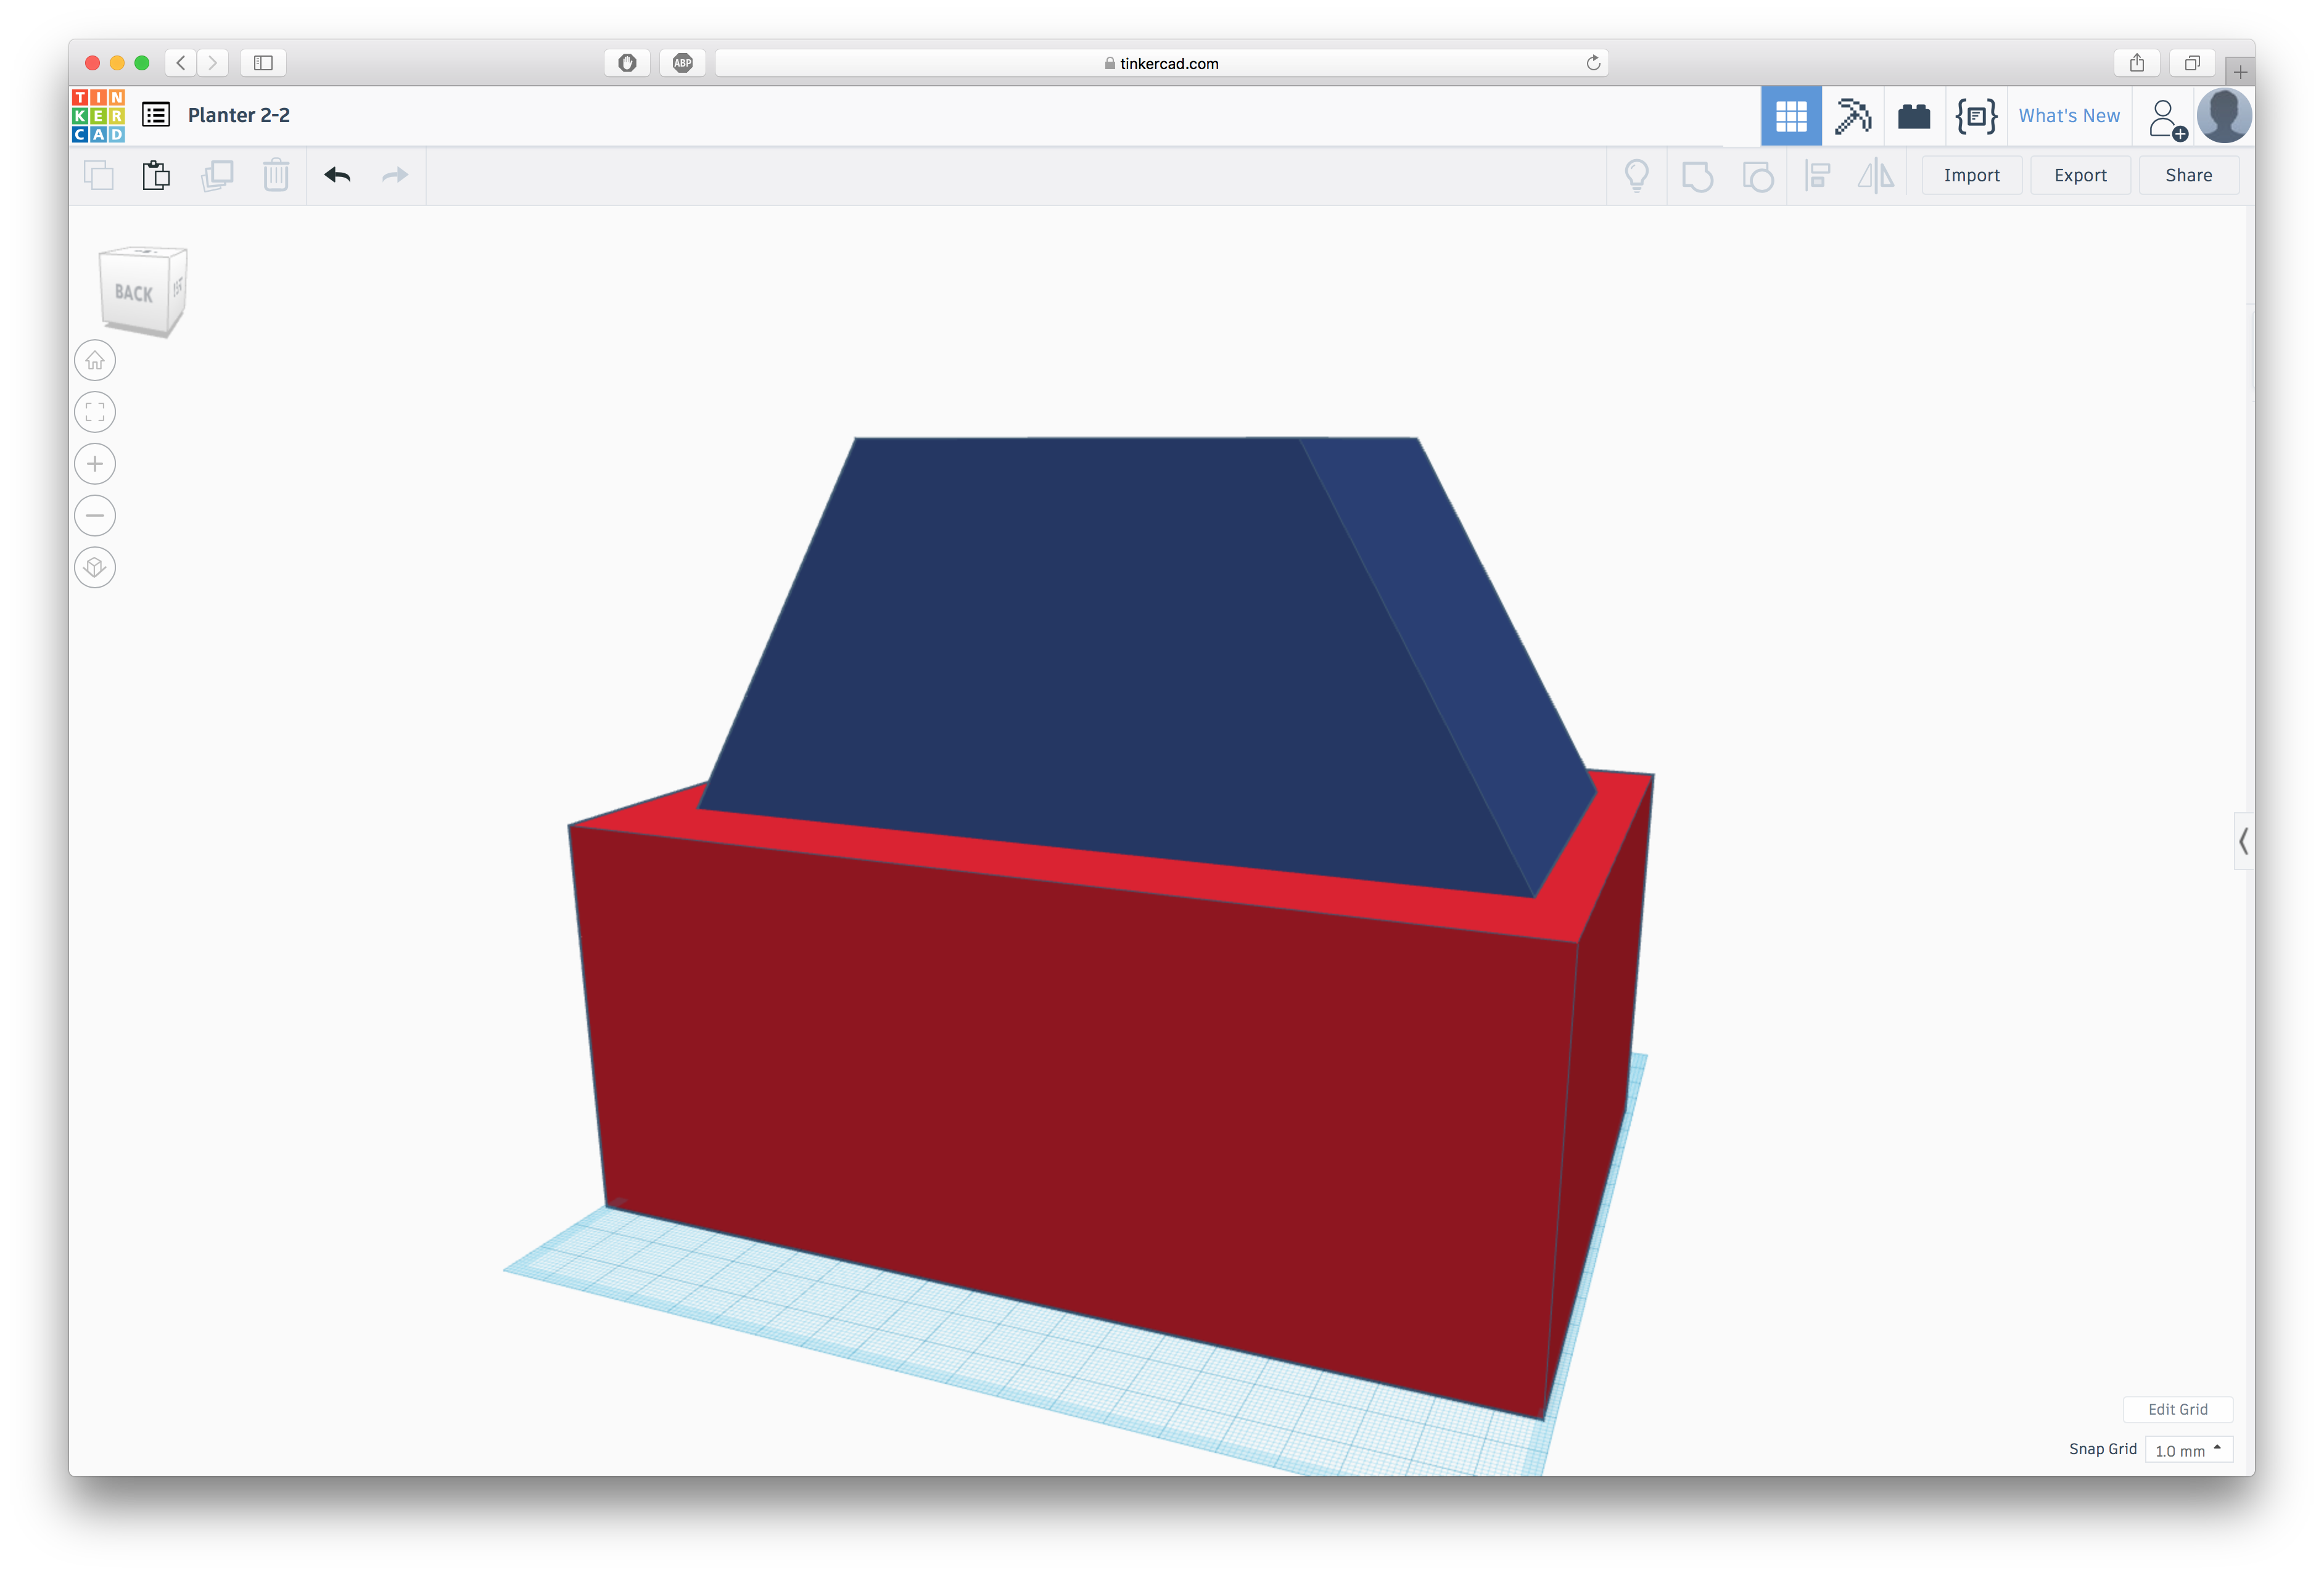
Task: Click the Ungroup shapes icon
Action: click(1757, 176)
